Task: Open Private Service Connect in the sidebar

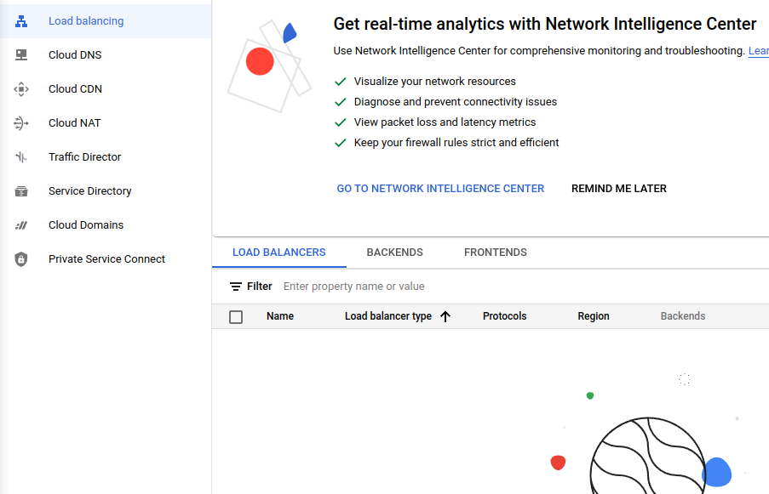Action: 106,259
